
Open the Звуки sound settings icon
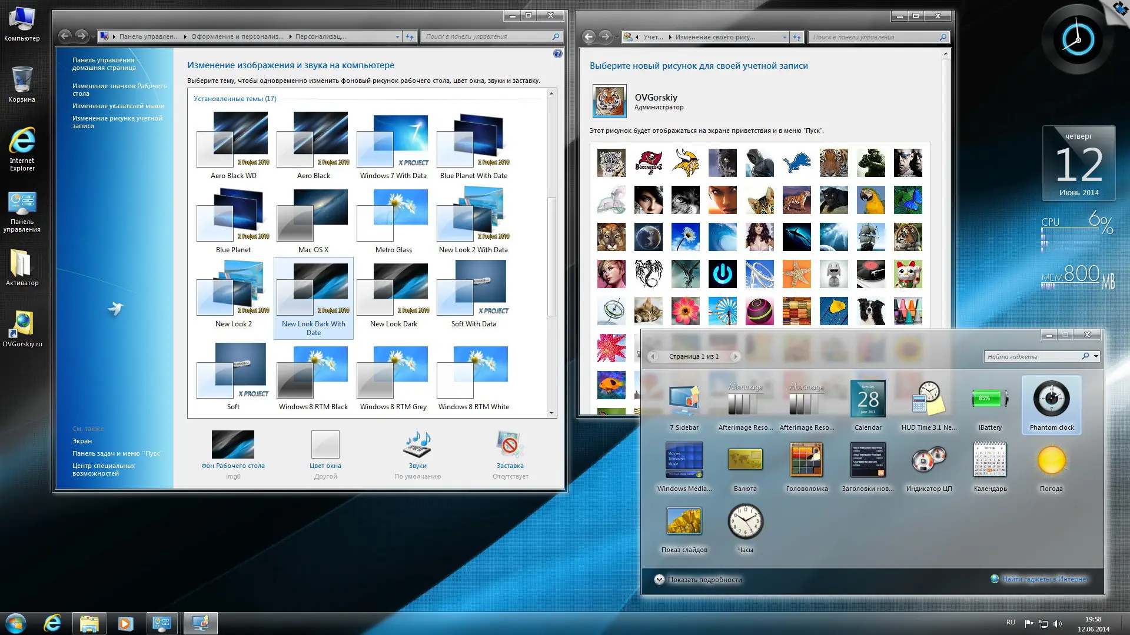click(417, 445)
